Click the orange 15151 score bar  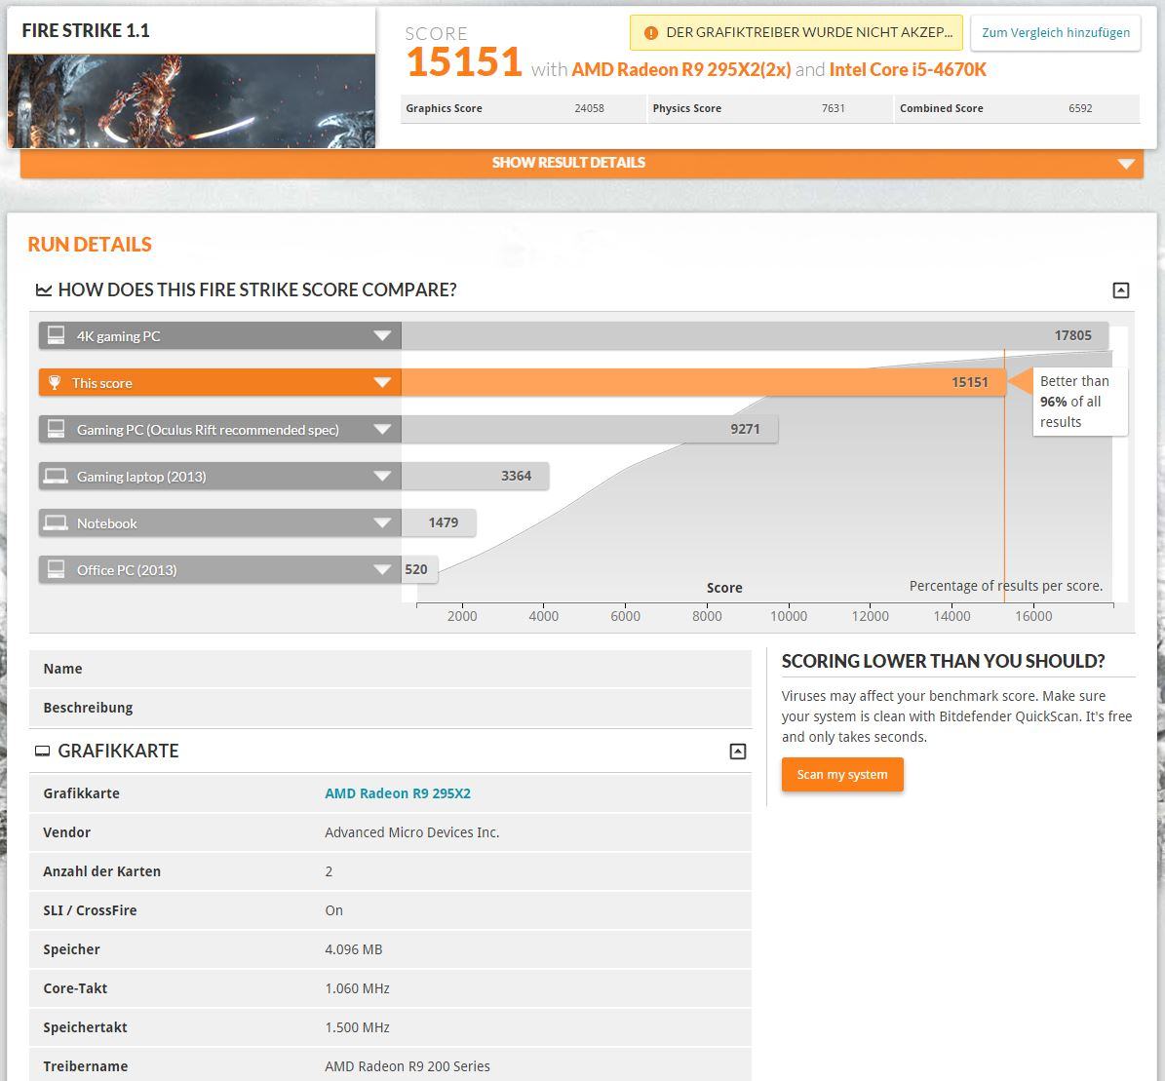pyautogui.click(x=704, y=383)
